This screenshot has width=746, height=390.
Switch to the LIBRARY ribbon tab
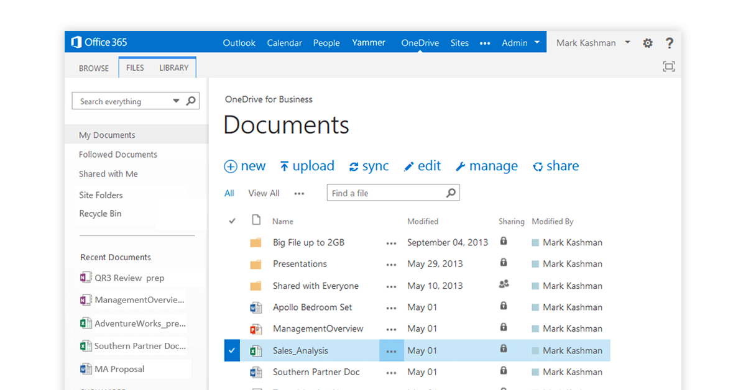(173, 68)
